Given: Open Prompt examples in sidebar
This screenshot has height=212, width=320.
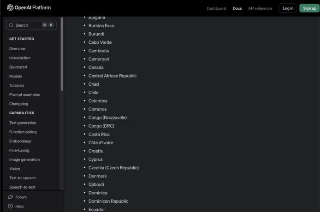Looking at the screenshot, I should coord(24,95).
